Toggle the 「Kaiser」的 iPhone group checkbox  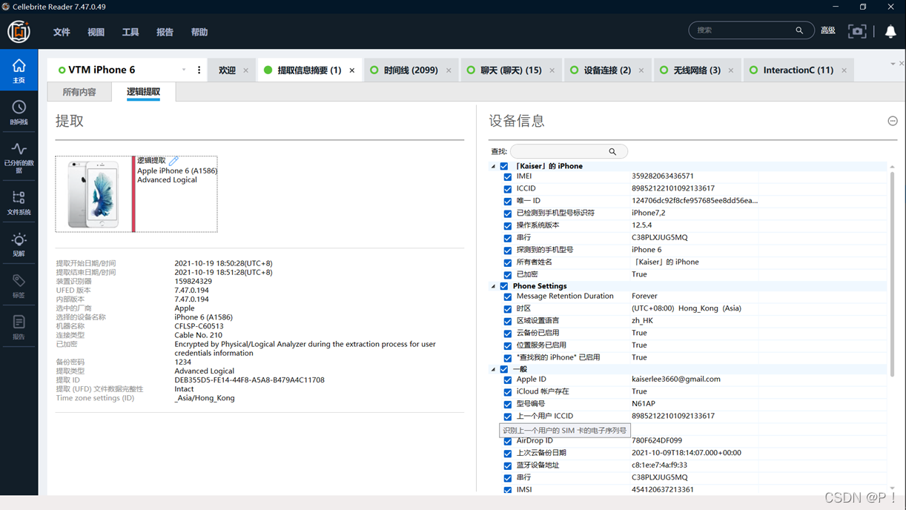[504, 166]
